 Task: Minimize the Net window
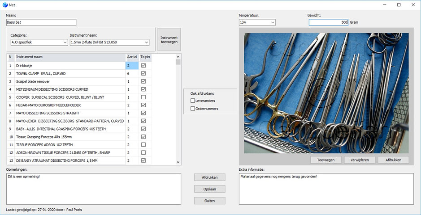click(385, 5)
